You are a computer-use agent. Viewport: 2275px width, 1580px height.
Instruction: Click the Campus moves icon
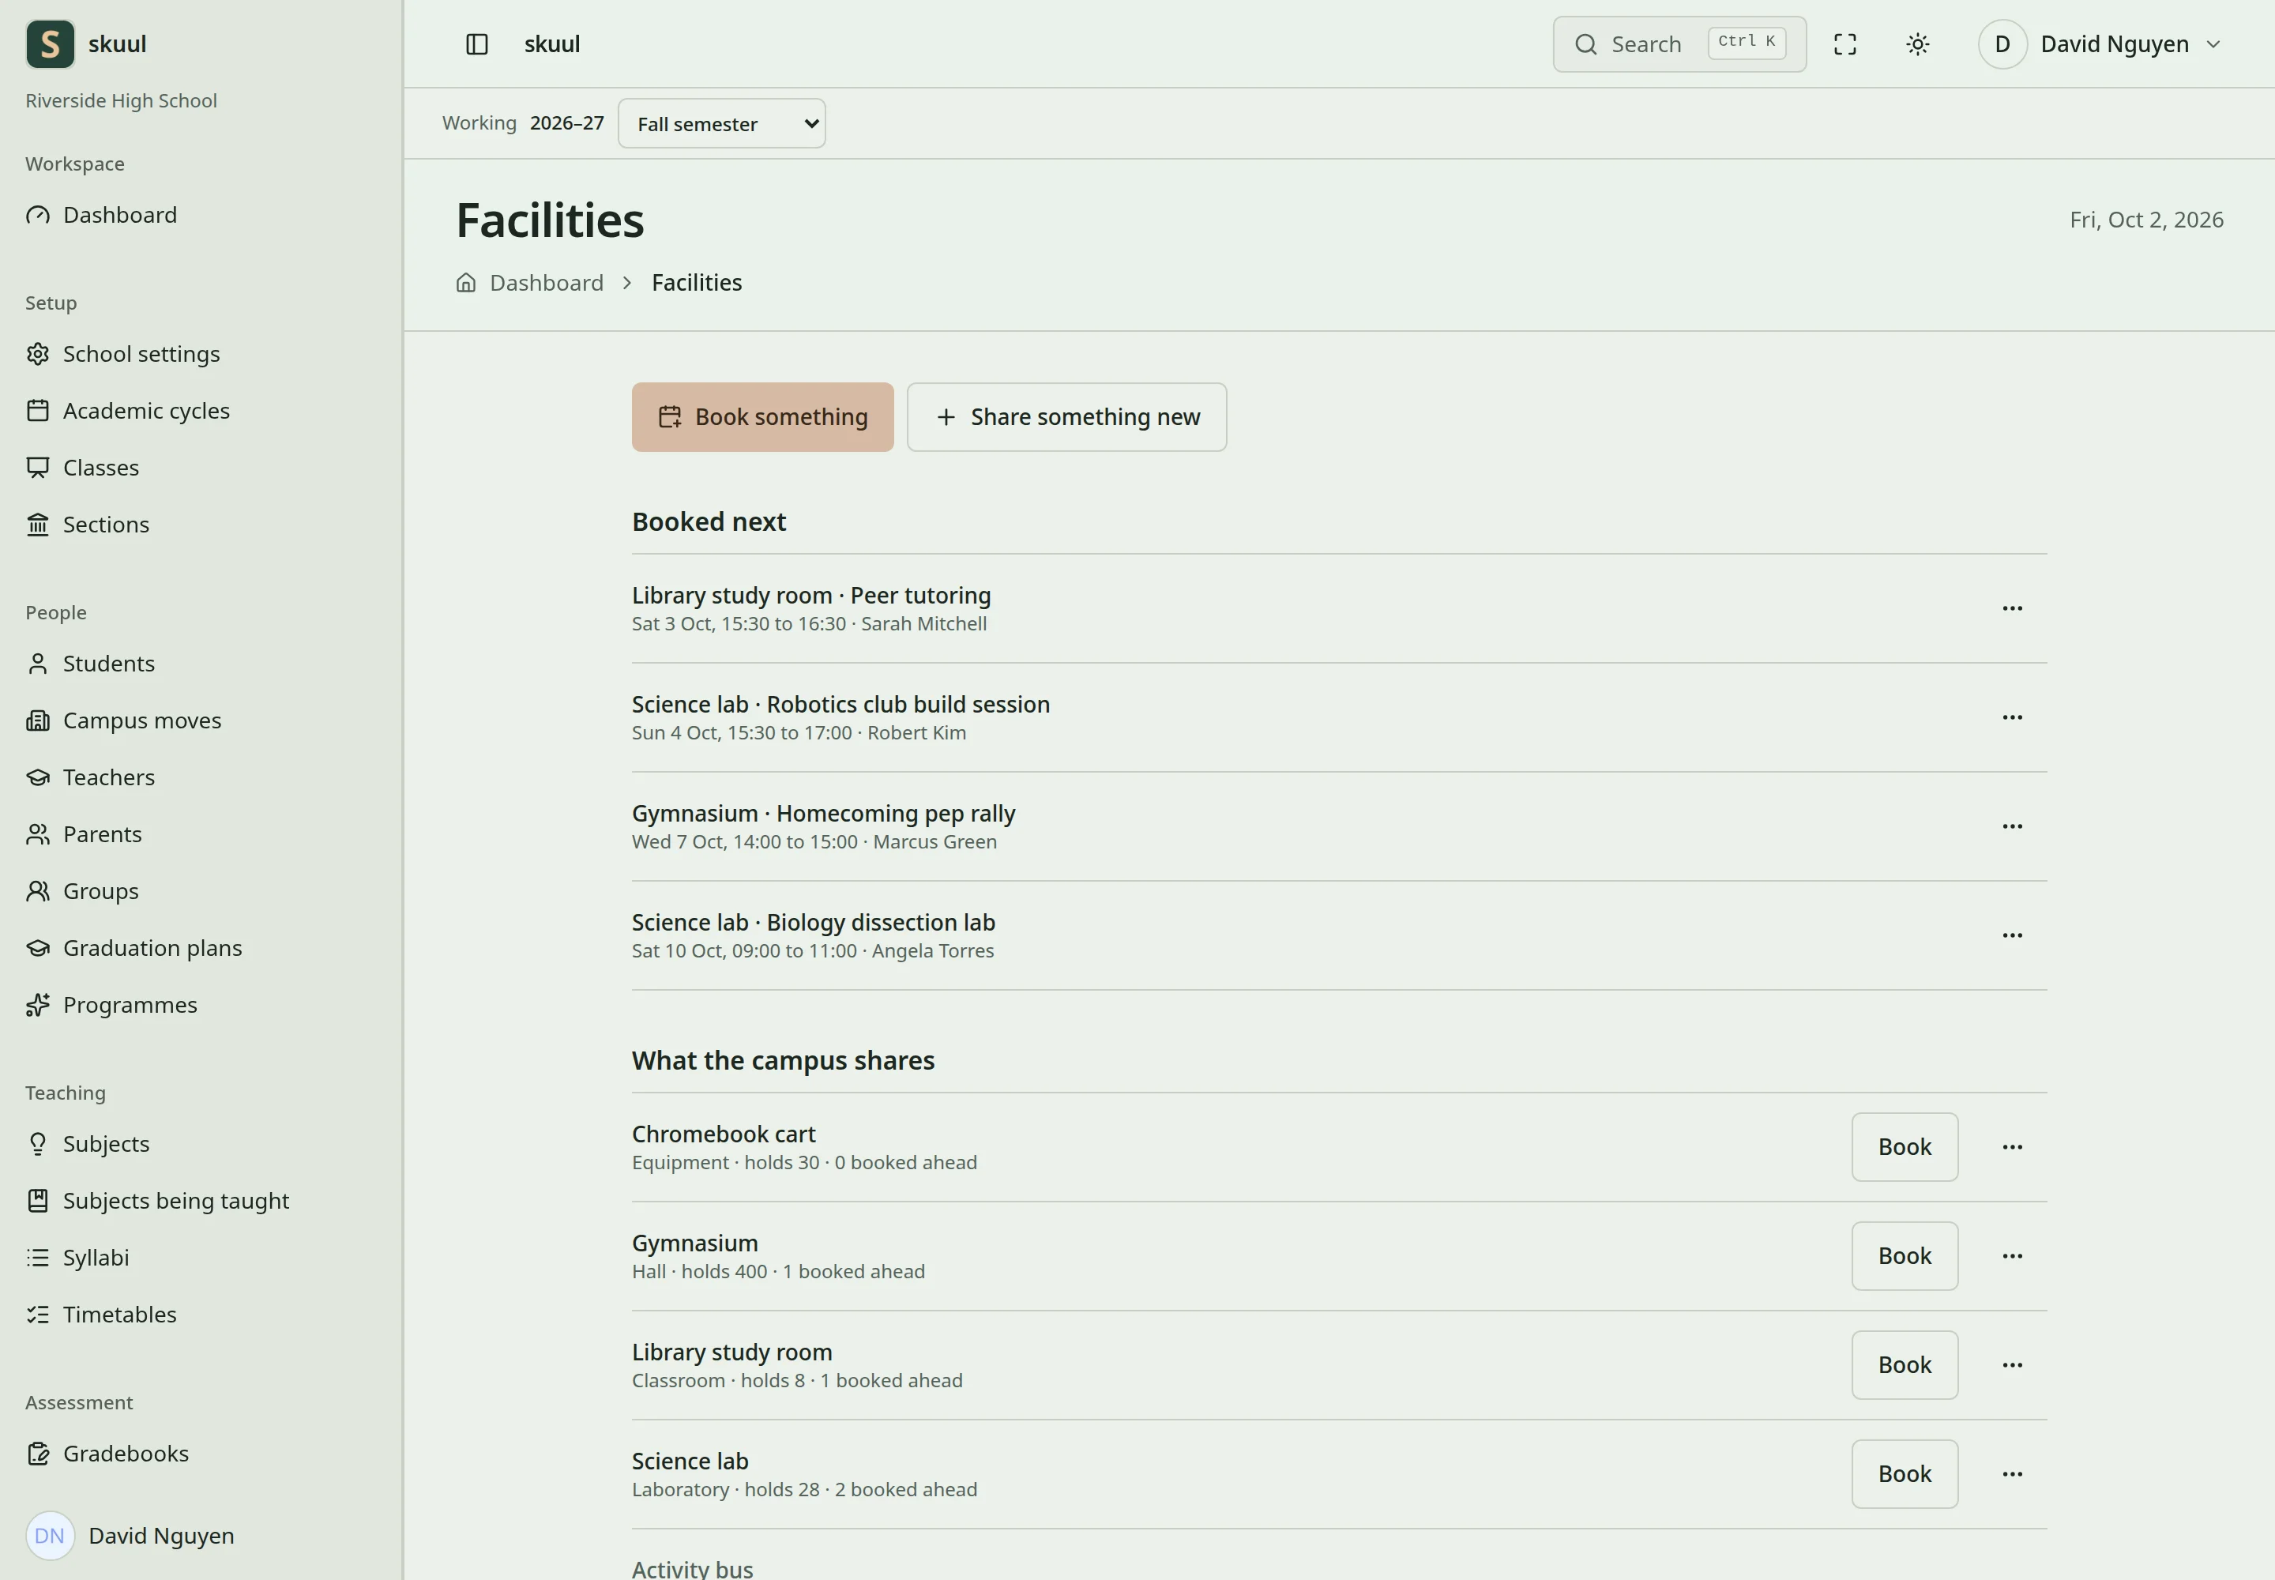coord(38,720)
